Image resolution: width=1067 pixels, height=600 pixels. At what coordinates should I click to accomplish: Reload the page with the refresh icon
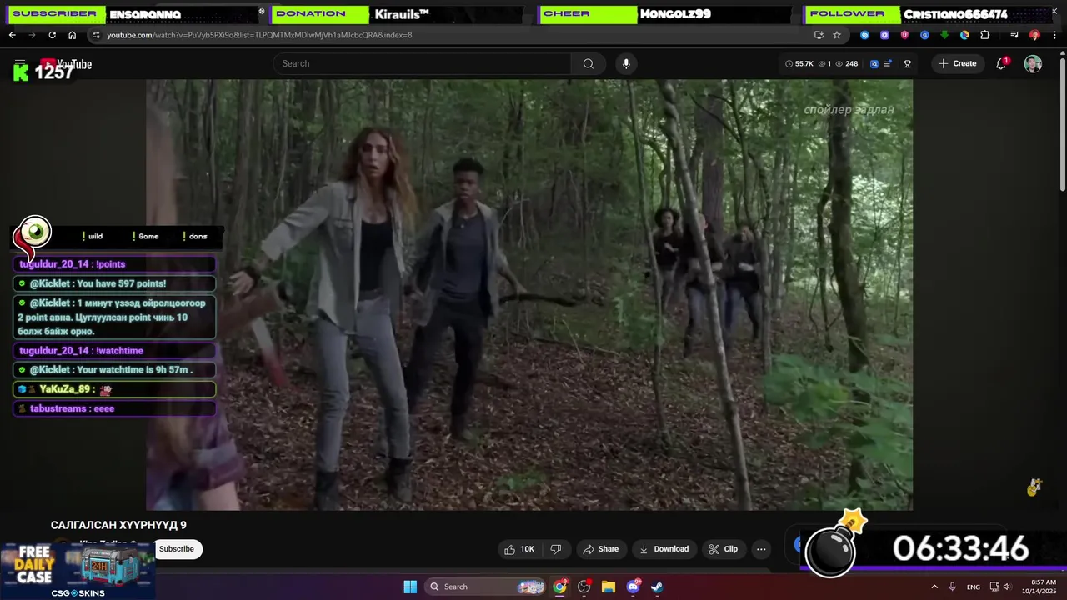click(x=52, y=35)
